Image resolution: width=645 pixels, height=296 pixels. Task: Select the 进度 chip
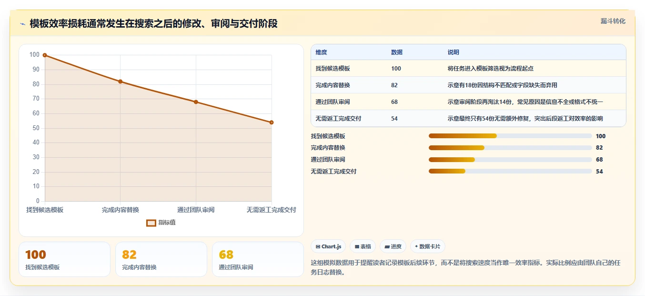click(x=393, y=246)
